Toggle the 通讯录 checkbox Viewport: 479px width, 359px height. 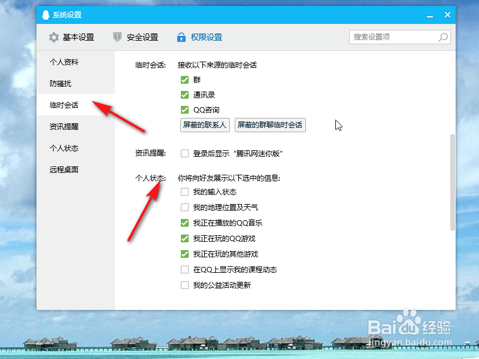(184, 95)
